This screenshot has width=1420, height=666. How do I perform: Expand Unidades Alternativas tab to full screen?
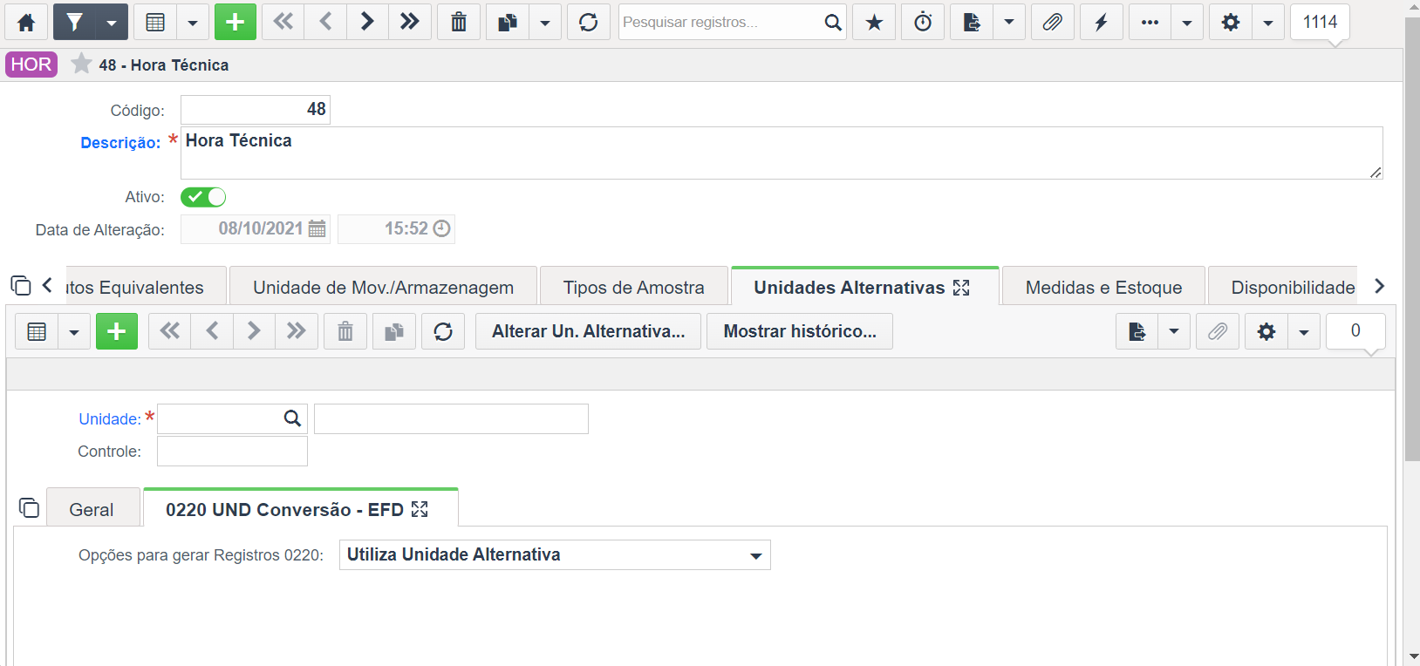961,288
